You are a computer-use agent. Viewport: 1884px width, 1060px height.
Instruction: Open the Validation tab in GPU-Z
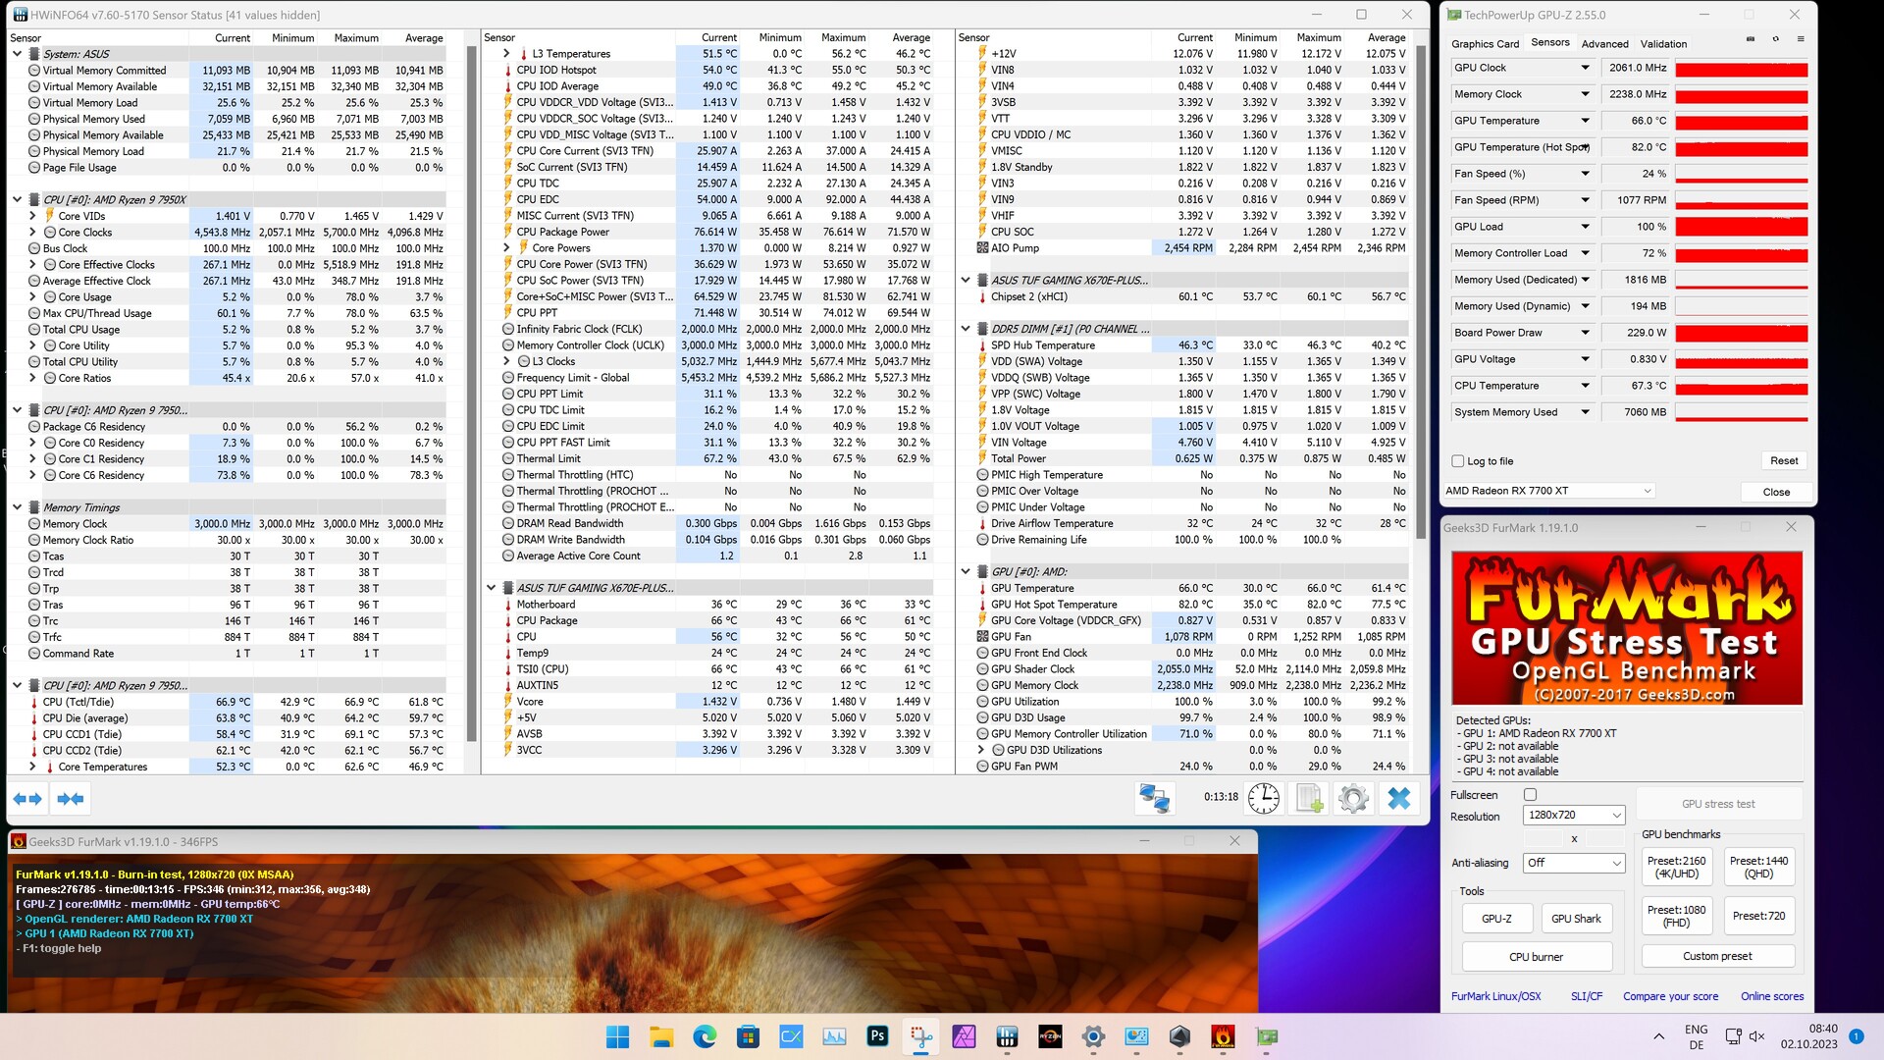click(x=1664, y=44)
